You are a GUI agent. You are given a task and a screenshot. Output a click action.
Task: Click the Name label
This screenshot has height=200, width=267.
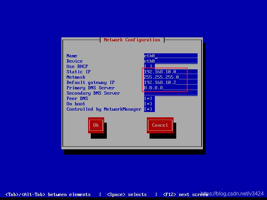(x=72, y=56)
